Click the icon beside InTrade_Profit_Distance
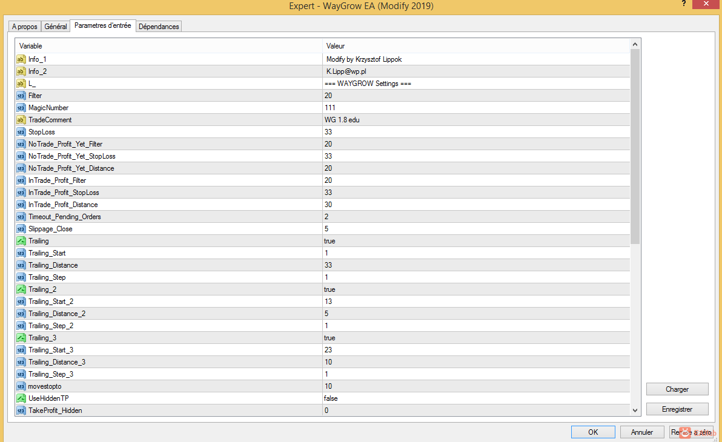 pyautogui.click(x=21, y=205)
